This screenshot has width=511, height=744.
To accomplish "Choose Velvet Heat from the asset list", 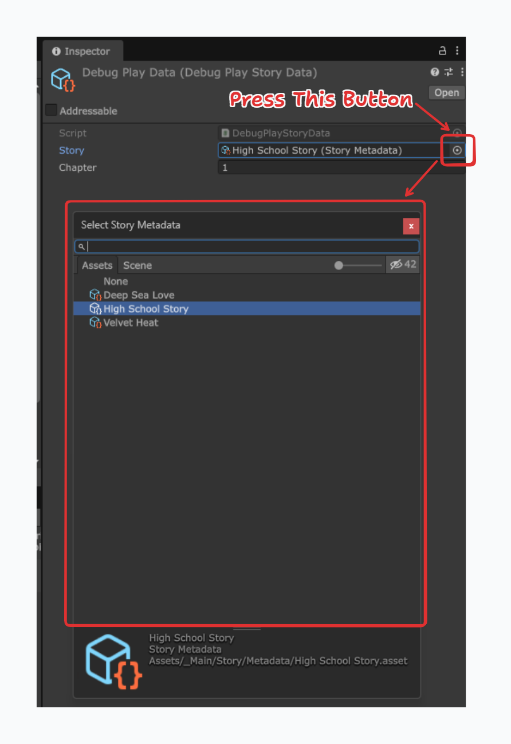I will [131, 323].
